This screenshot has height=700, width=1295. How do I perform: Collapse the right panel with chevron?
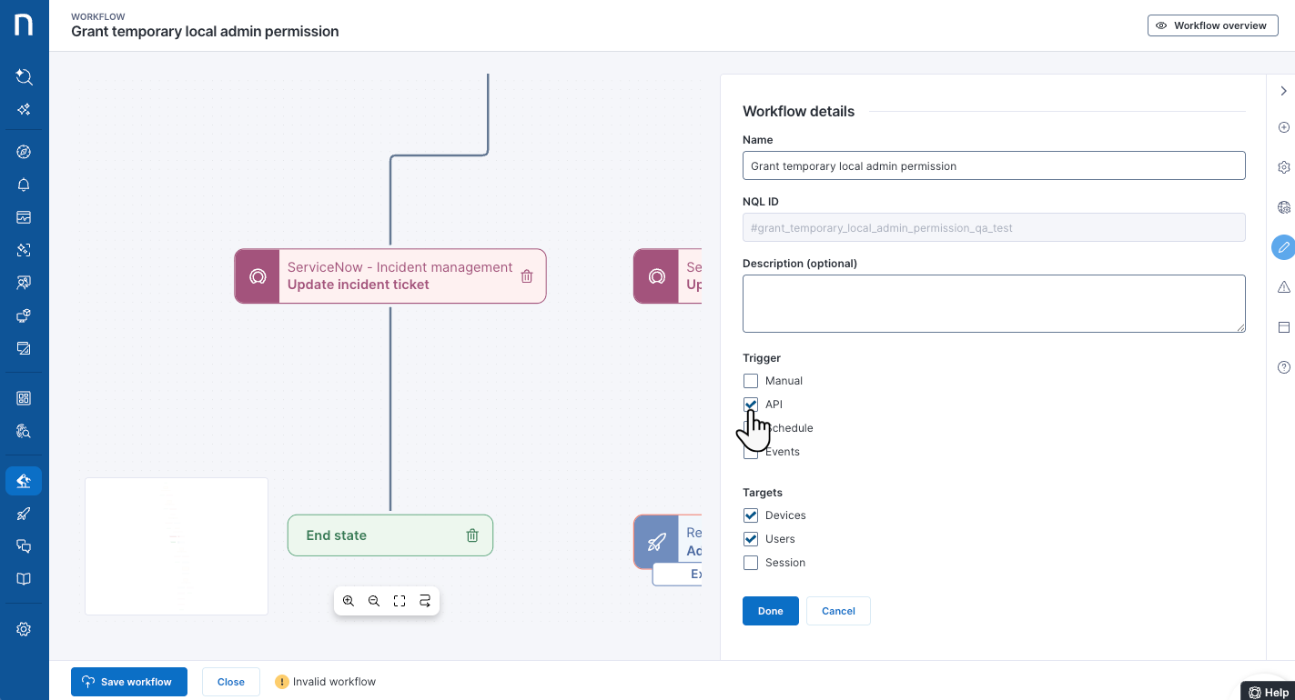click(x=1284, y=91)
